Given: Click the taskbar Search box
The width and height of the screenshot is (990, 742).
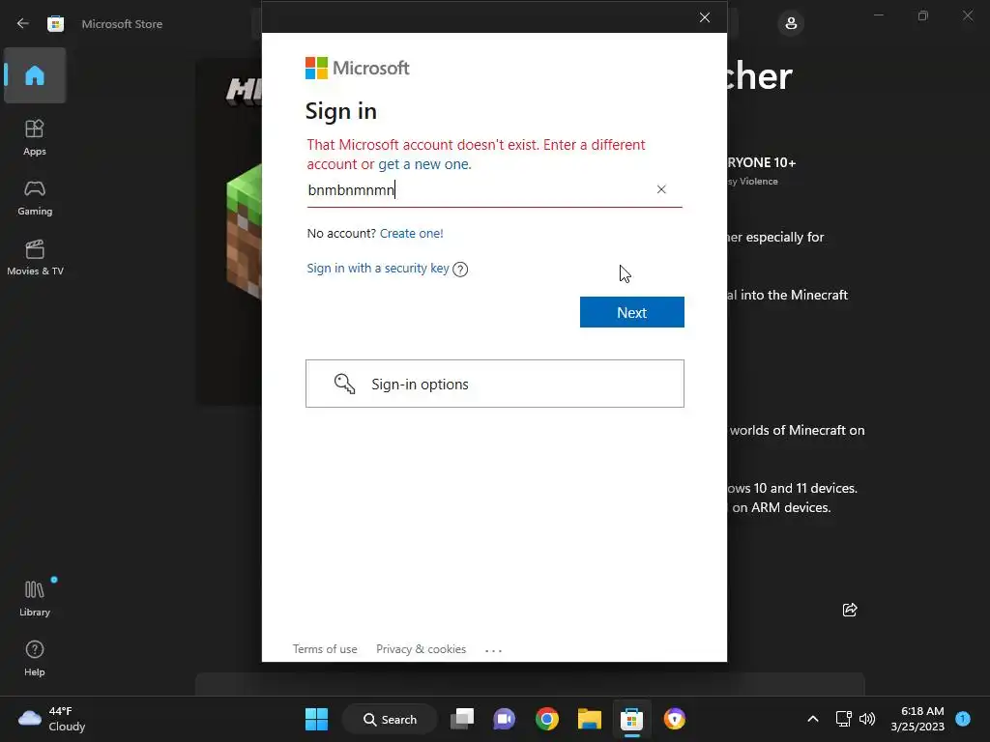Looking at the screenshot, I should click(x=390, y=719).
